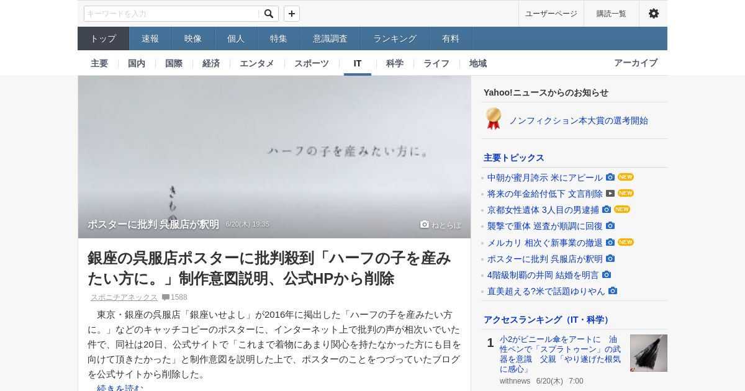The width and height of the screenshot is (745, 391).
Task: Go to the 意識調査 tab
Action: click(330, 38)
